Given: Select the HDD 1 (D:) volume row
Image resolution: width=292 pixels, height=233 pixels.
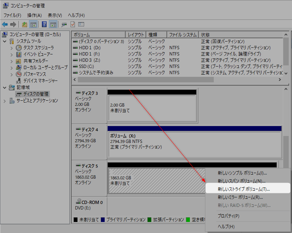Looking at the screenshot, I should point(177,48).
